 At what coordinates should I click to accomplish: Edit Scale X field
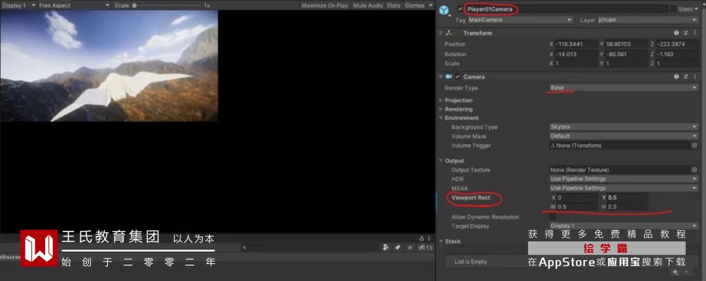pos(575,64)
